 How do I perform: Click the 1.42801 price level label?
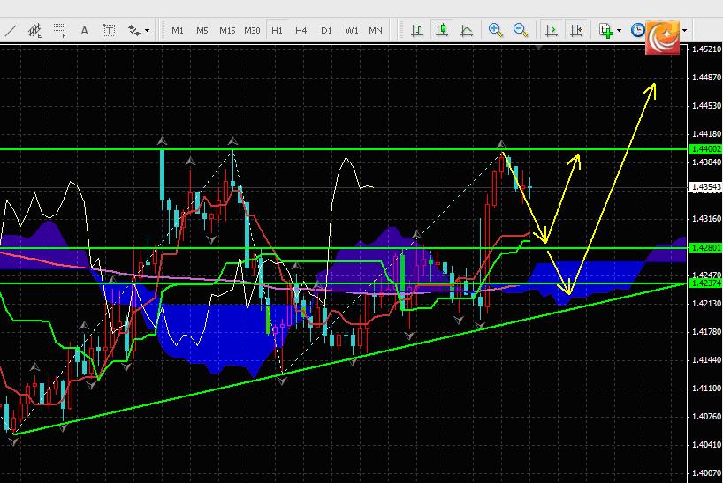706,248
